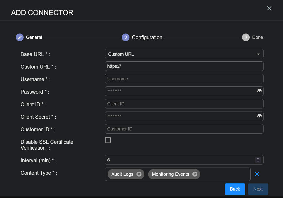Screen dimensions: 283x198
Task: Clear all Content Type selections
Action: tap(257, 174)
